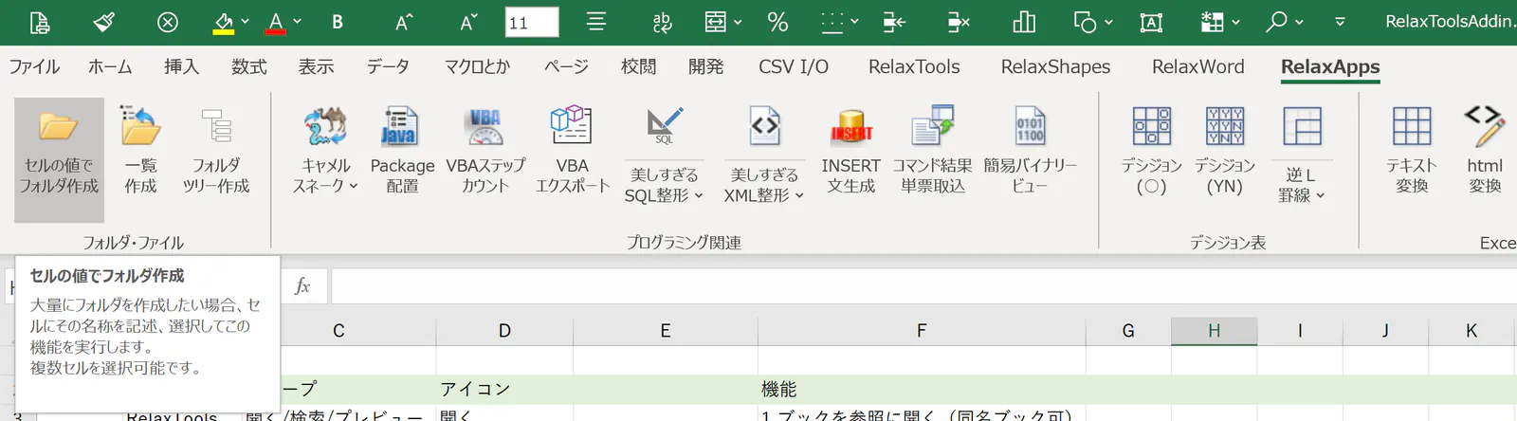Click フォルダツリー作成 button
The height and width of the screenshot is (421, 1517).
[216, 150]
